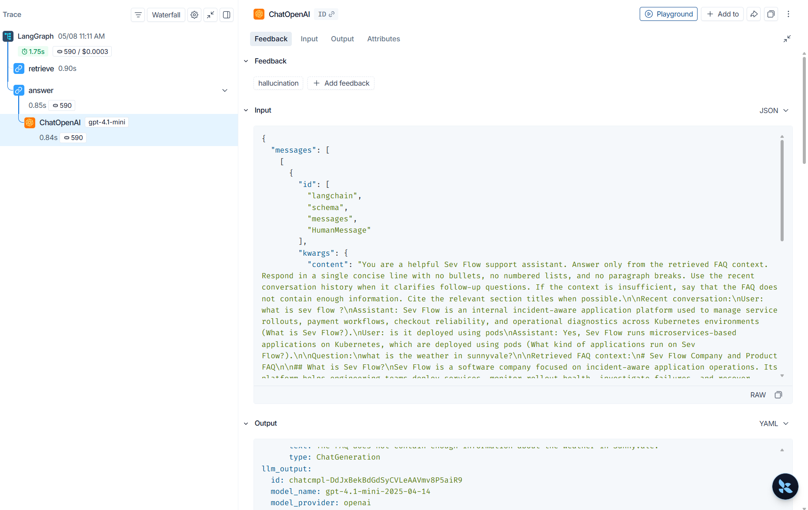Image resolution: width=808 pixels, height=510 pixels.
Task: Click the 05/08 11:11 AM timestamp
Action: click(x=81, y=36)
